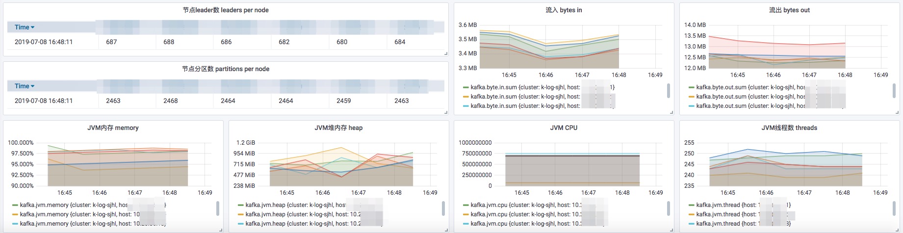Sort leaders per node table by Time
The height and width of the screenshot is (233, 903).
pyautogui.click(x=24, y=27)
